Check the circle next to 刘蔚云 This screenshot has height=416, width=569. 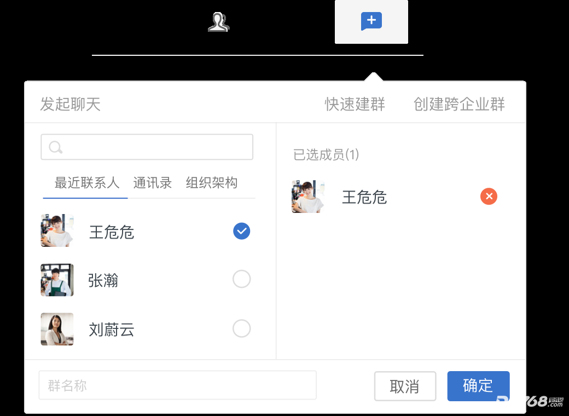[x=241, y=328]
